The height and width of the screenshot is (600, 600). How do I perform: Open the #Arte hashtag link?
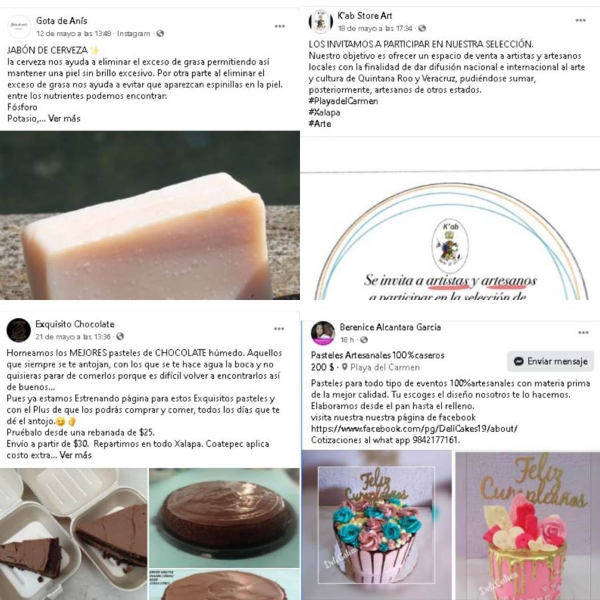pyautogui.click(x=320, y=123)
